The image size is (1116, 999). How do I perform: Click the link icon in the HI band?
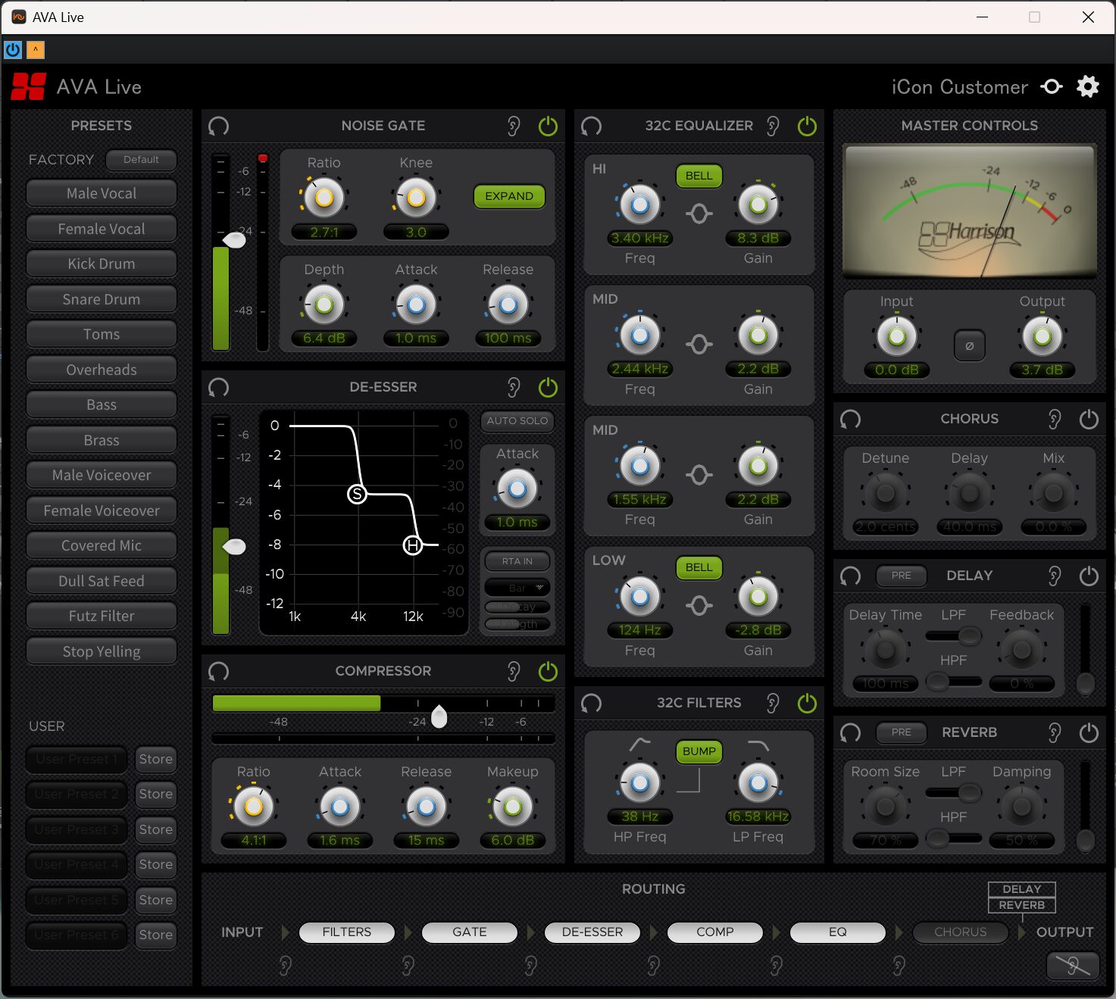[699, 214]
